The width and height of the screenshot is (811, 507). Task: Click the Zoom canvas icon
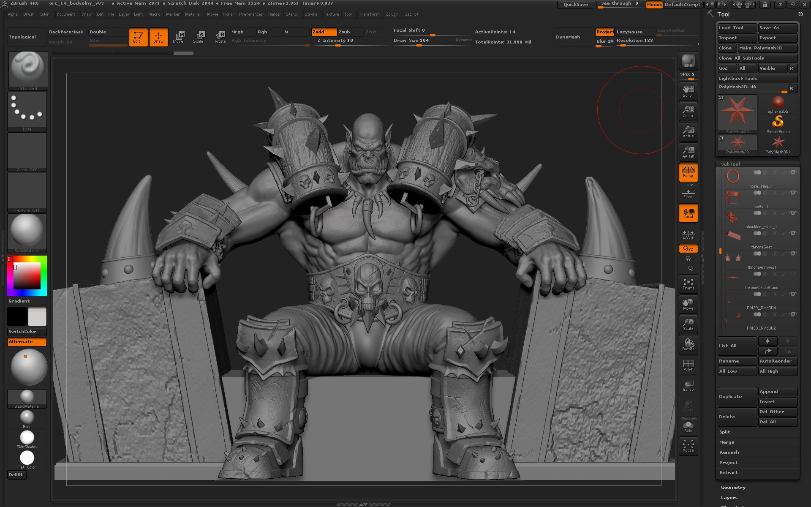(x=688, y=112)
